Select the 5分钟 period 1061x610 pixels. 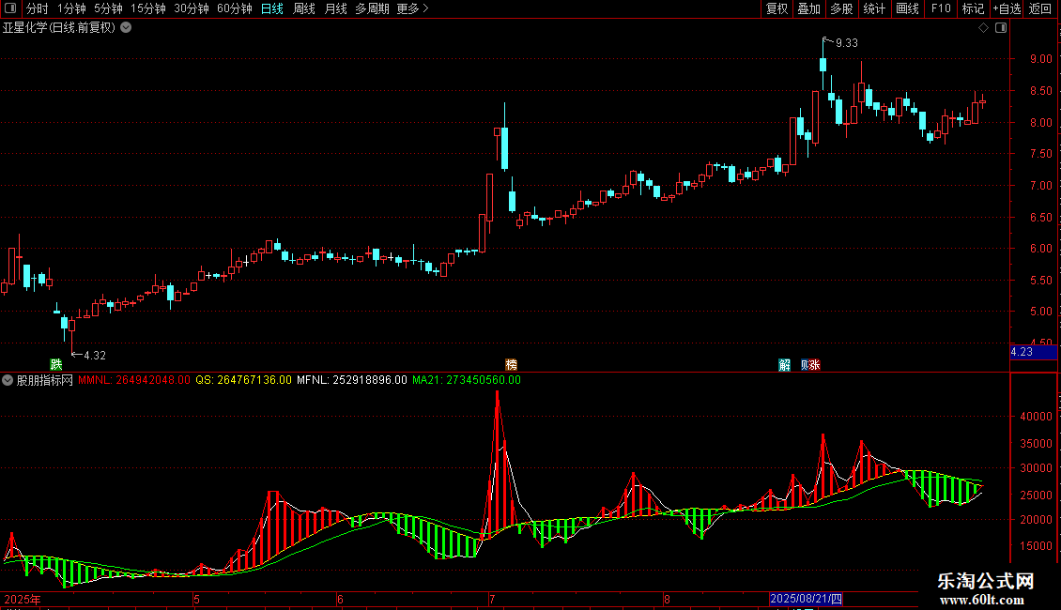point(108,8)
